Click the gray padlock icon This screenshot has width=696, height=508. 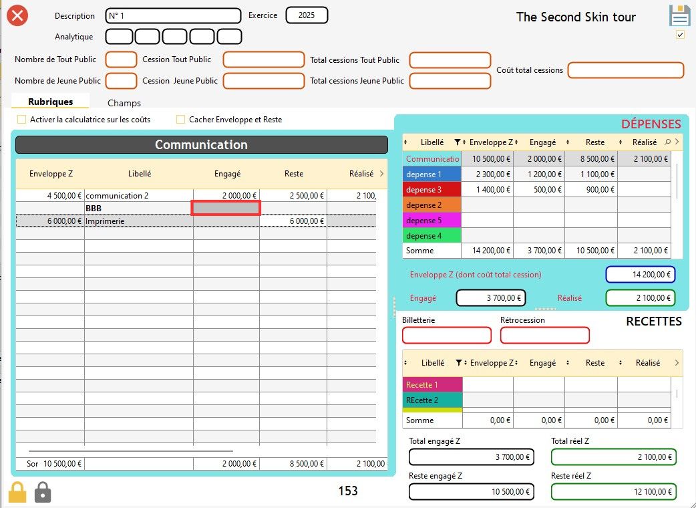click(x=43, y=492)
